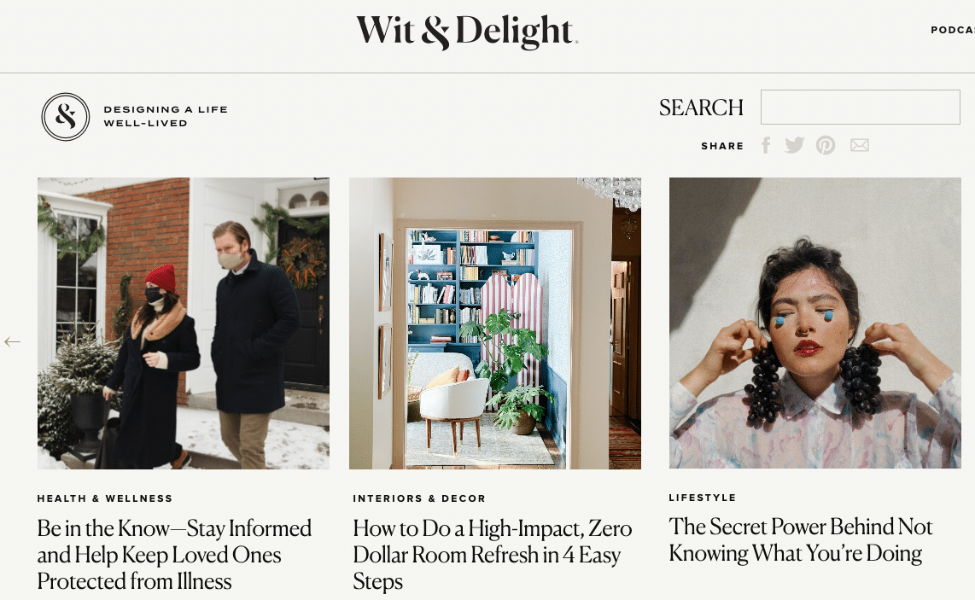
Task: Open 'The Secret Power Behind' article
Action: [800, 539]
